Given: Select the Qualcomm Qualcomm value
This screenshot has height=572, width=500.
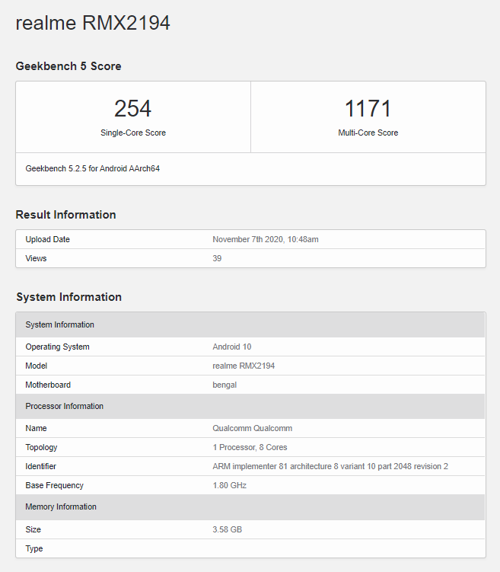Looking at the screenshot, I should (252, 428).
